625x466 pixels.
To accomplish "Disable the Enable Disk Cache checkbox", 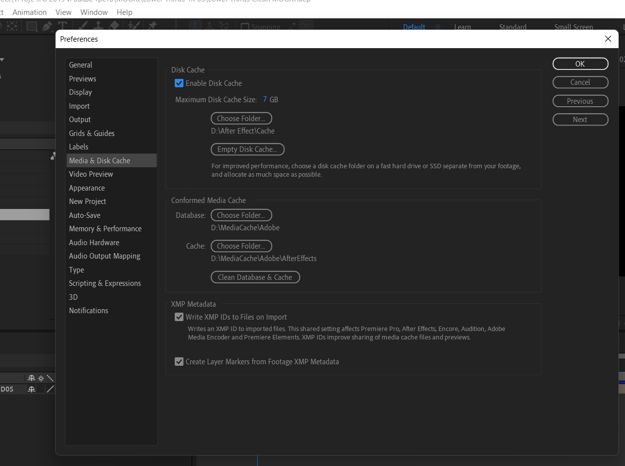I will click(x=179, y=83).
